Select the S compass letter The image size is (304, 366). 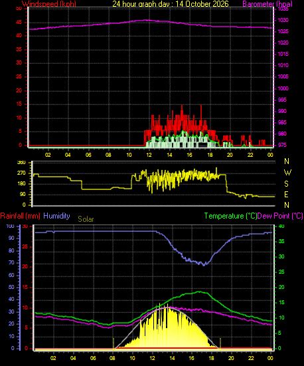coord(286,184)
